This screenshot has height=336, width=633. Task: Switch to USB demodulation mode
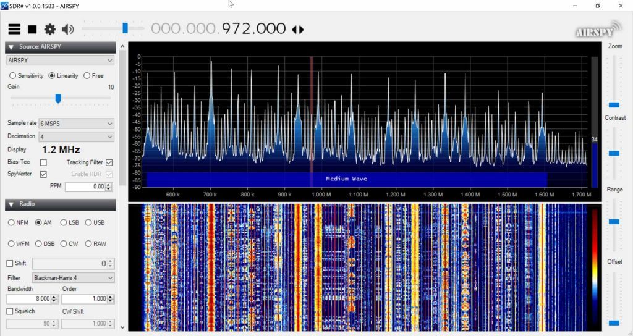[x=88, y=222]
